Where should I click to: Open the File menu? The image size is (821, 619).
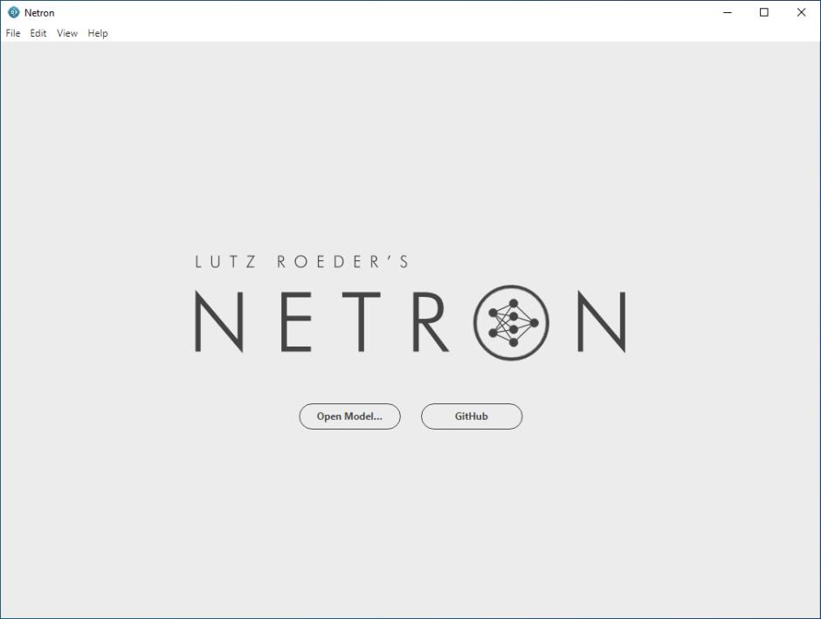point(12,33)
